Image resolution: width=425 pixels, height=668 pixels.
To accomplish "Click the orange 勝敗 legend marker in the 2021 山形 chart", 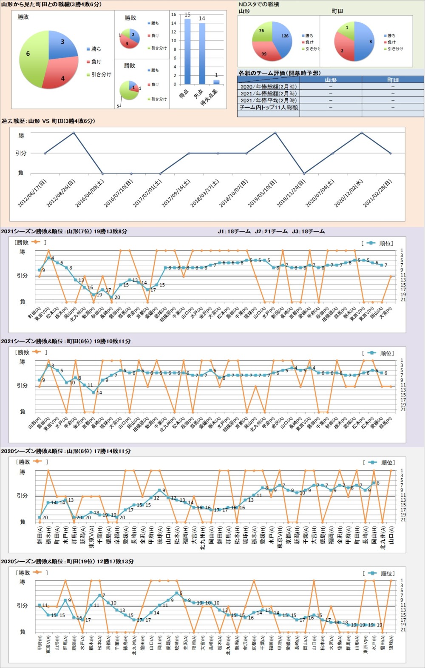I will [x=36, y=242].
